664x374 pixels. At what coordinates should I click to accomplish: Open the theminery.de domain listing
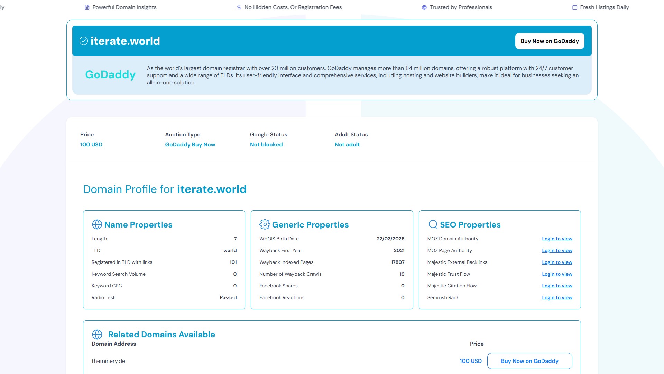coord(108,361)
